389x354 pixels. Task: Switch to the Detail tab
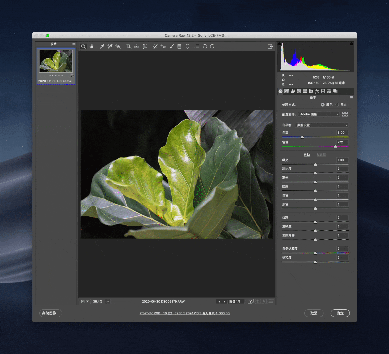293,91
